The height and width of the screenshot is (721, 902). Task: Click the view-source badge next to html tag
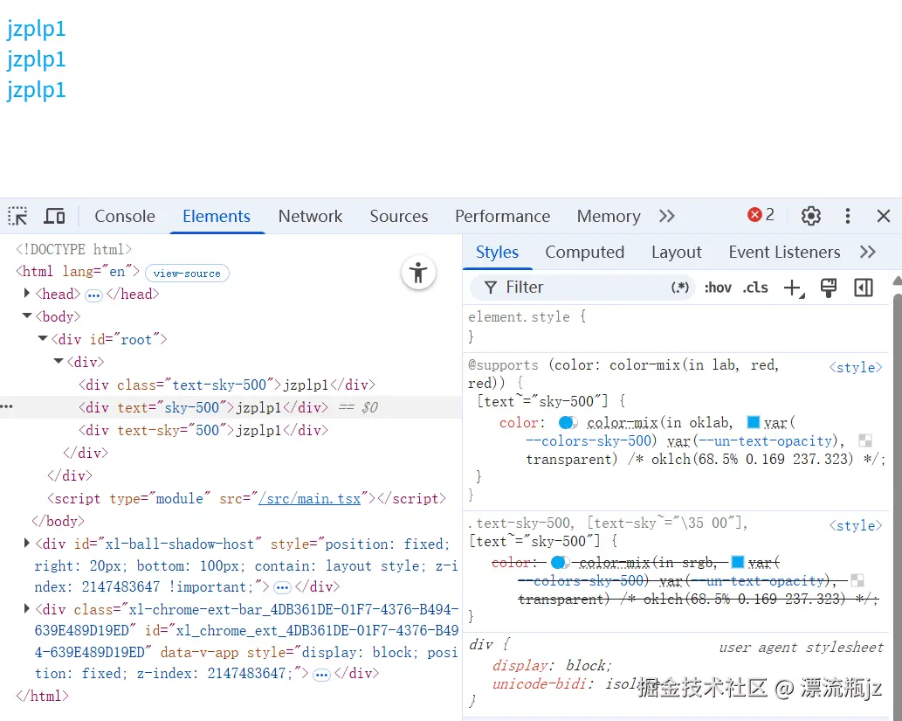tap(187, 273)
